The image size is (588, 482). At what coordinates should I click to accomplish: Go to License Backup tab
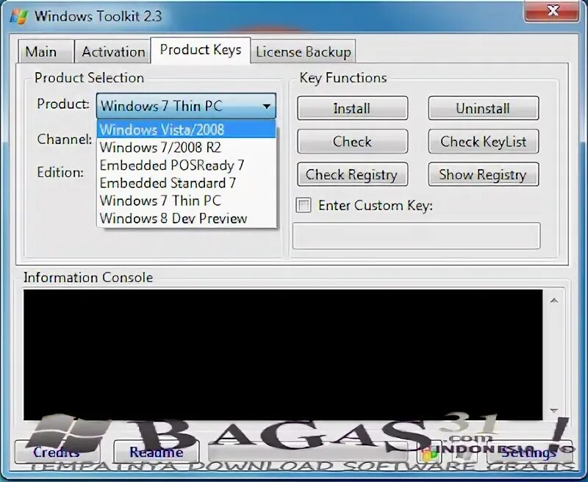point(303,51)
